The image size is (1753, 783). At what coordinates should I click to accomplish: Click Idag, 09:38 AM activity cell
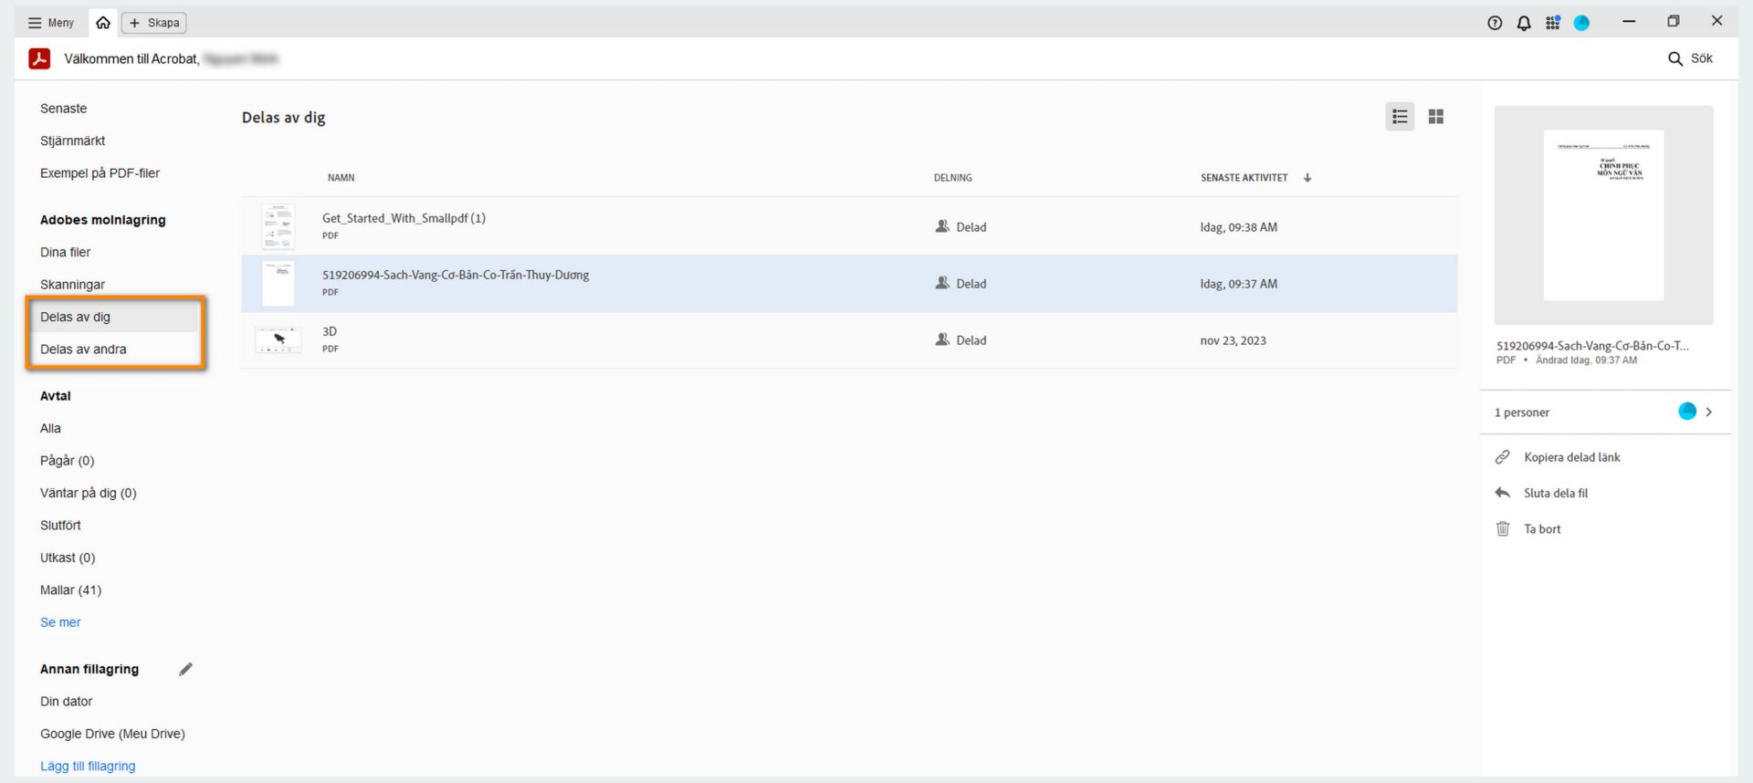(1239, 227)
